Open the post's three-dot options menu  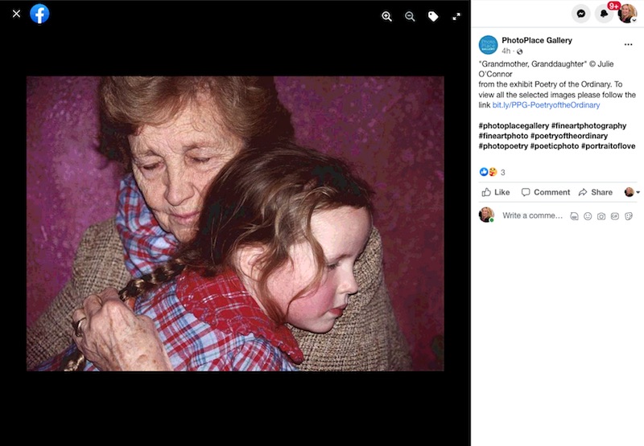point(628,44)
